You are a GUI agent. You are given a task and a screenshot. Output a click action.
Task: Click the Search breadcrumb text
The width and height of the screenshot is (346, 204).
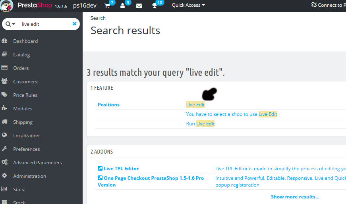98,18
